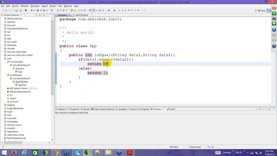Click the Project Explorer scroll-down arrow

pyautogui.click(x=52, y=140)
